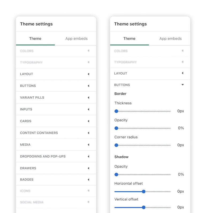The width and height of the screenshot is (206, 213).
Task: Click the Horizontal offset slider handle
Action: [144, 192]
